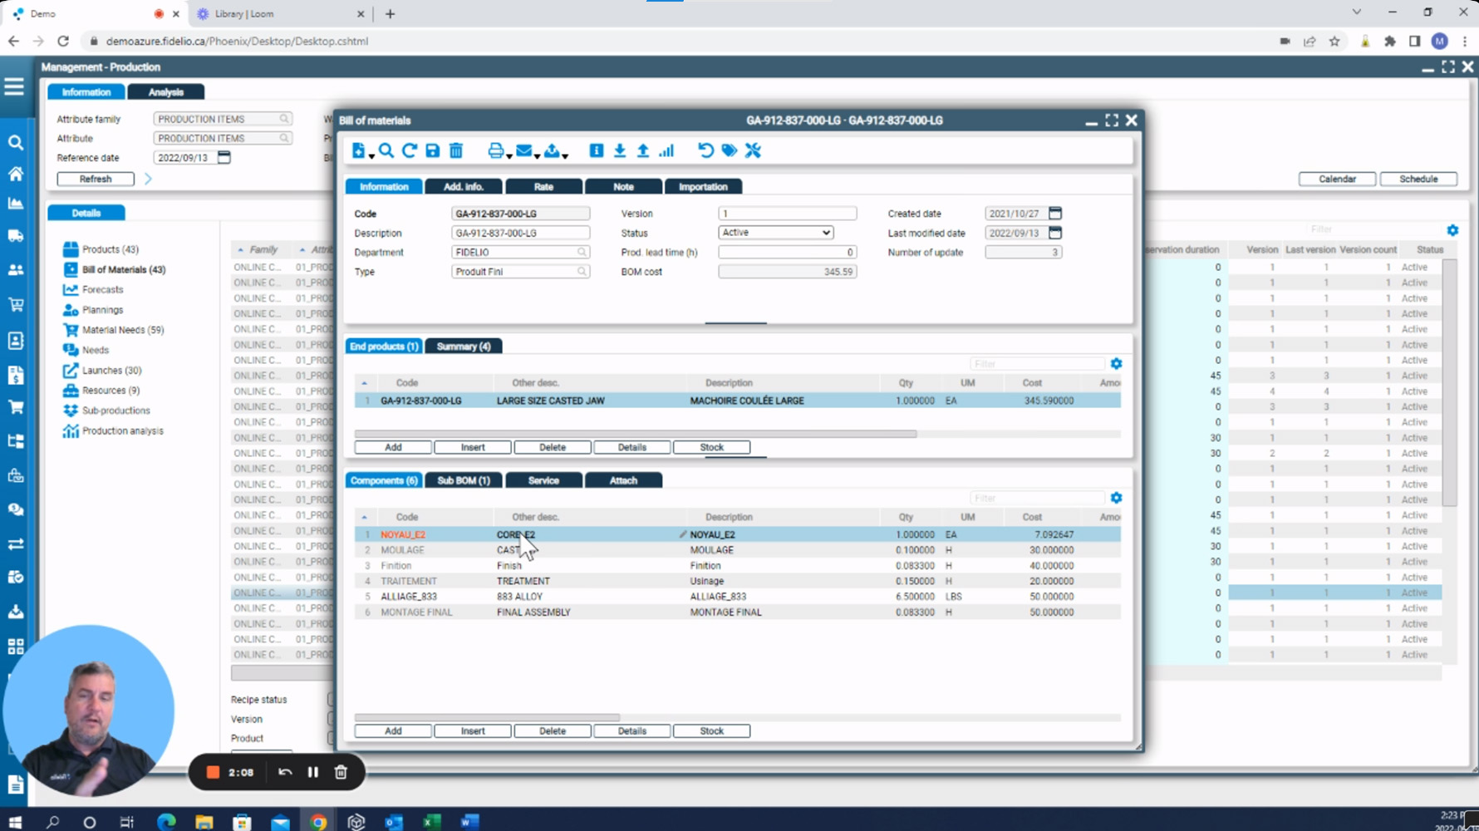Switch to the Attach tab
Screen dimensions: 1479x831
(x=623, y=480)
